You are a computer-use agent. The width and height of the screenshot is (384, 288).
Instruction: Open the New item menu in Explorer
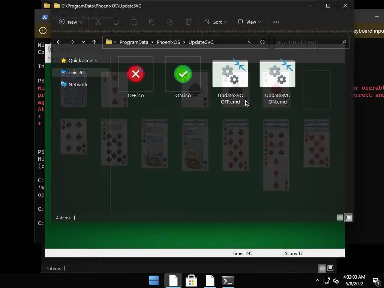coord(70,22)
